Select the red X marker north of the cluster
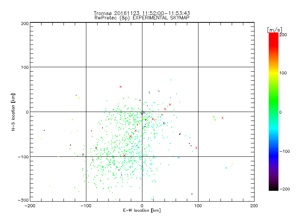The height and width of the screenshot is (224, 299). pyautogui.click(x=121, y=87)
